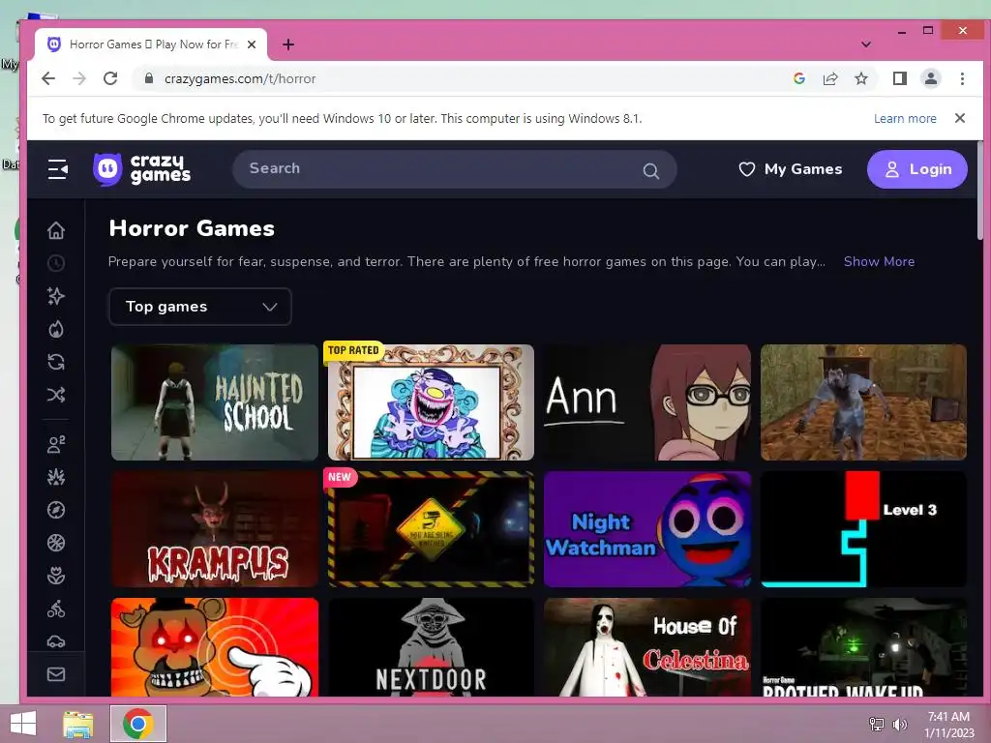
Task: Open the Top Rated clown game thumbnail
Action: pyautogui.click(x=431, y=401)
